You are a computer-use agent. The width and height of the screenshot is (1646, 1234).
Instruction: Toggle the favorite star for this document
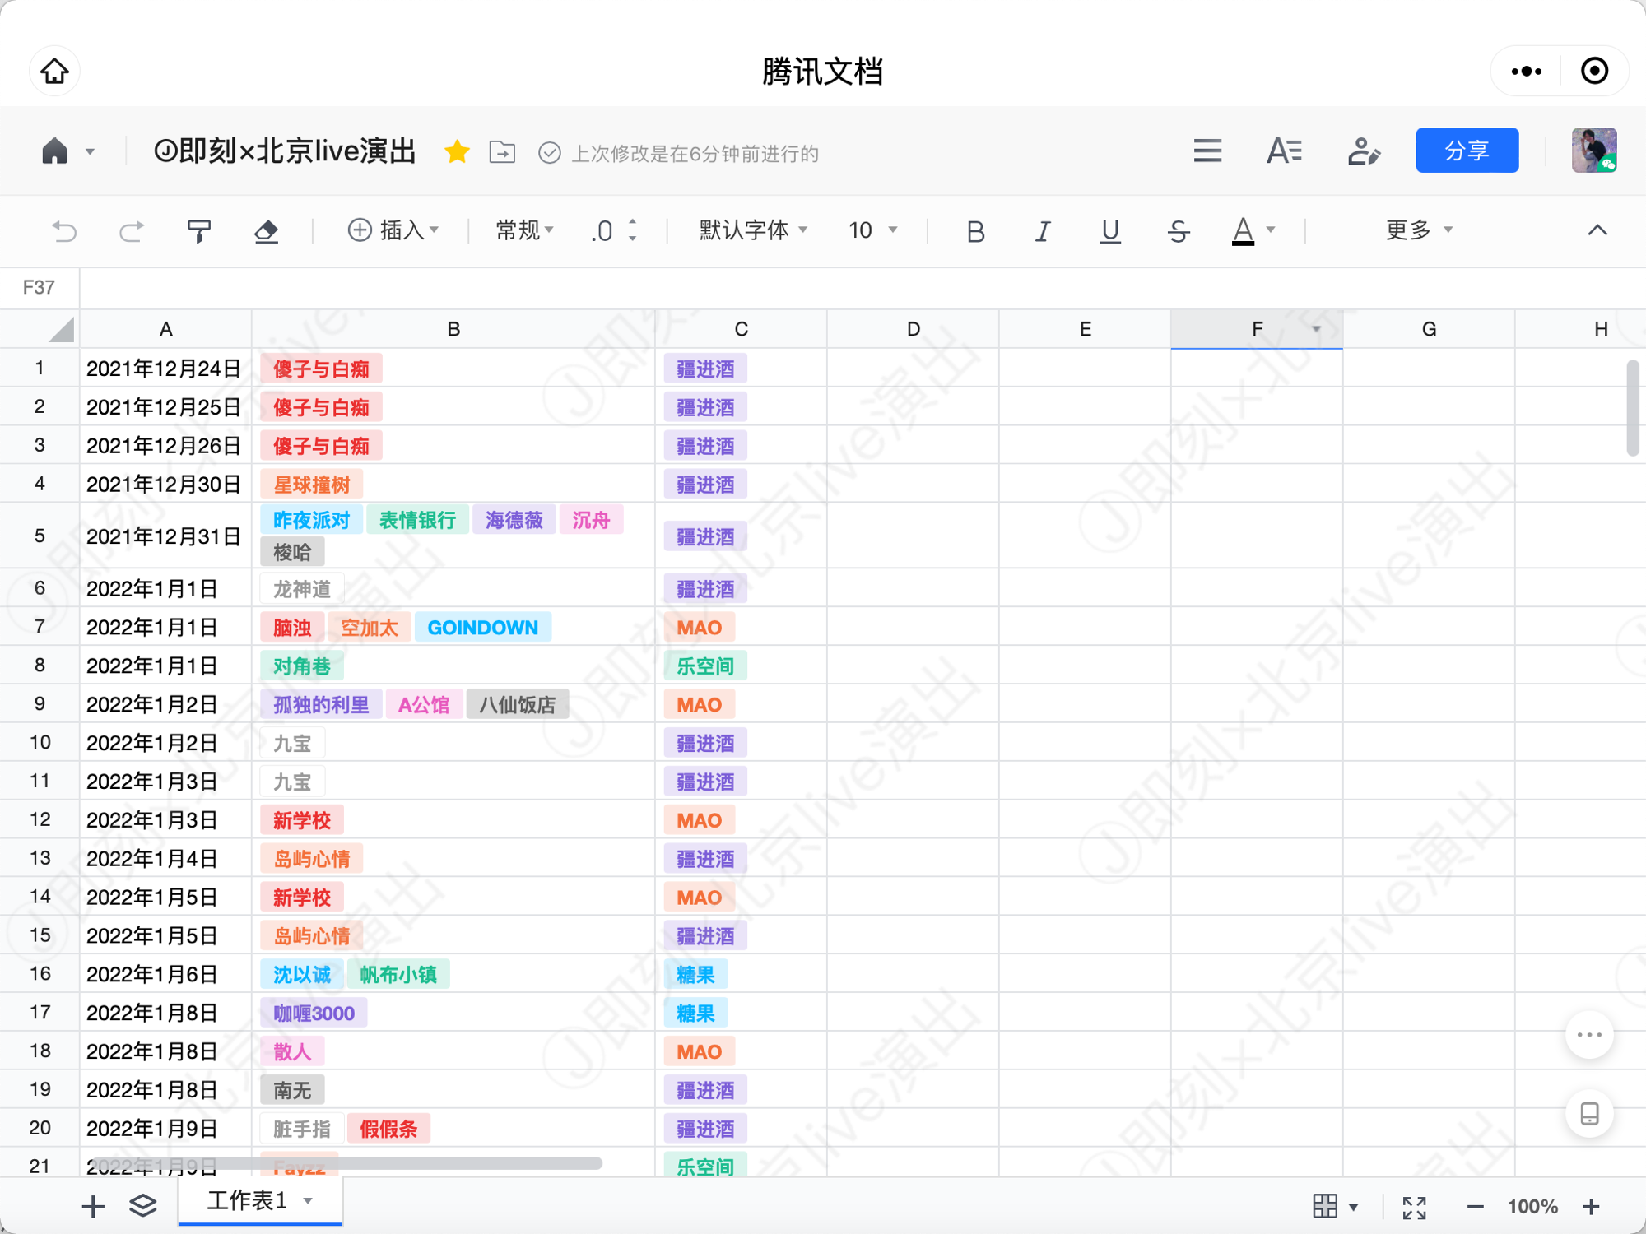point(457,151)
